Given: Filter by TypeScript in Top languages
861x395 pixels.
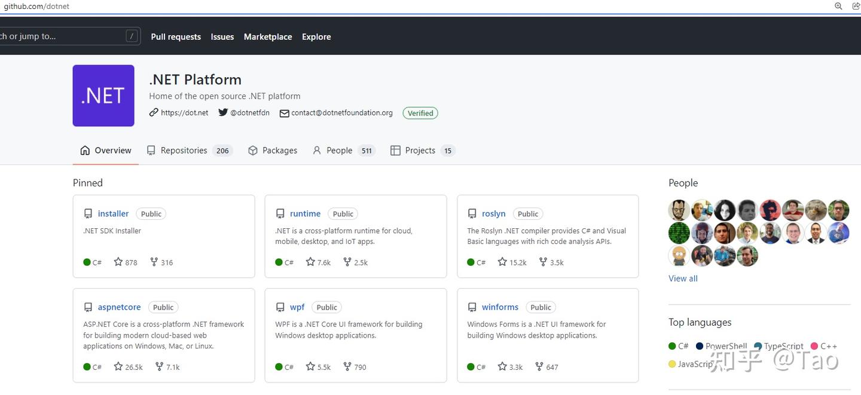Looking at the screenshot, I should pos(779,346).
